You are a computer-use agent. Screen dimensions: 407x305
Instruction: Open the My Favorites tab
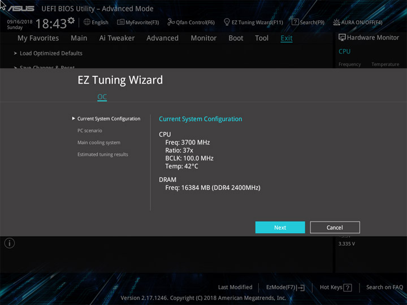[x=38, y=38]
